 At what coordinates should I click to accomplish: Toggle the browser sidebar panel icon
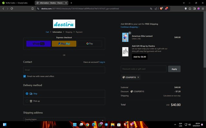(x=194, y=9)
